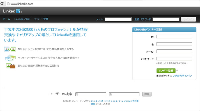Focus the 姓 field in registration form
Viewport: 200px width, 111px height.
(174, 37)
